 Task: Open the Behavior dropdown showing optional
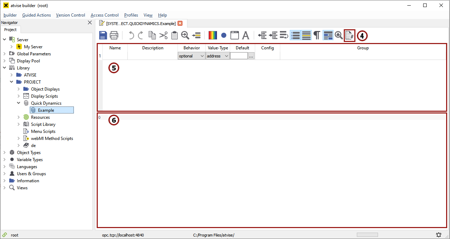click(x=191, y=56)
